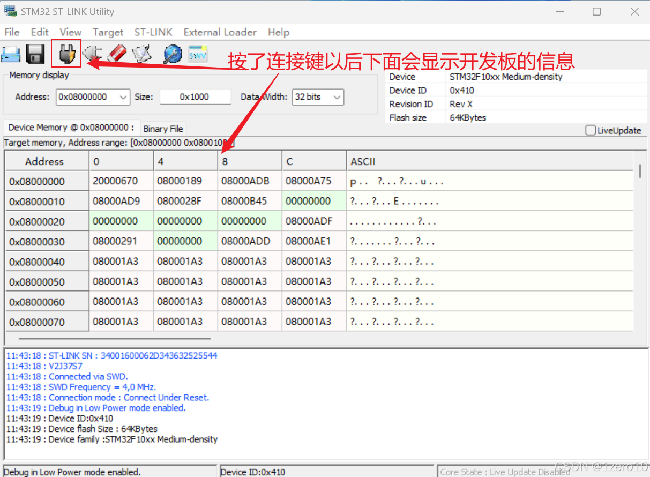650x477 pixels.
Task: Click column header 0
Action: coord(122,161)
